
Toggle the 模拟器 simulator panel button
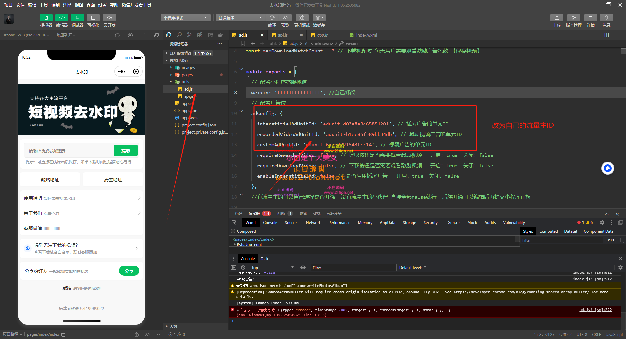coord(46,18)
